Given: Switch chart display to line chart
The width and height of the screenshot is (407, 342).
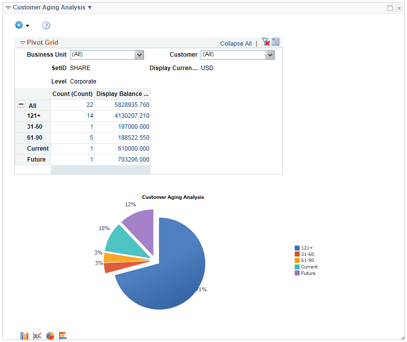Looking at the screenshot, I should 37,336.
